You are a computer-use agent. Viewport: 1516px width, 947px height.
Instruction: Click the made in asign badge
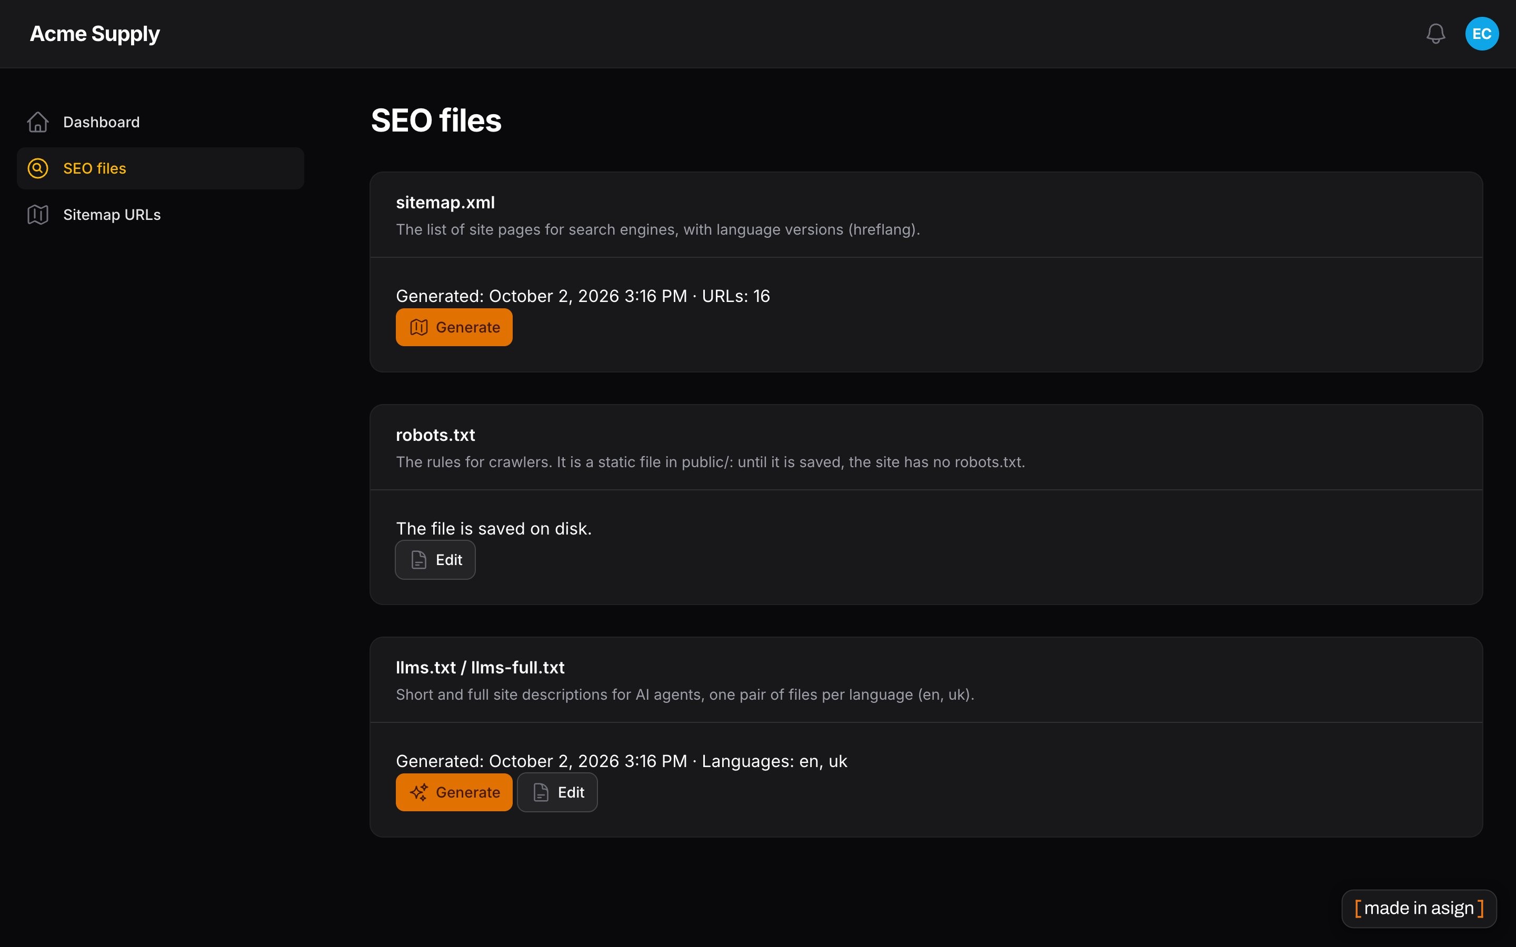click(1419, 908)
